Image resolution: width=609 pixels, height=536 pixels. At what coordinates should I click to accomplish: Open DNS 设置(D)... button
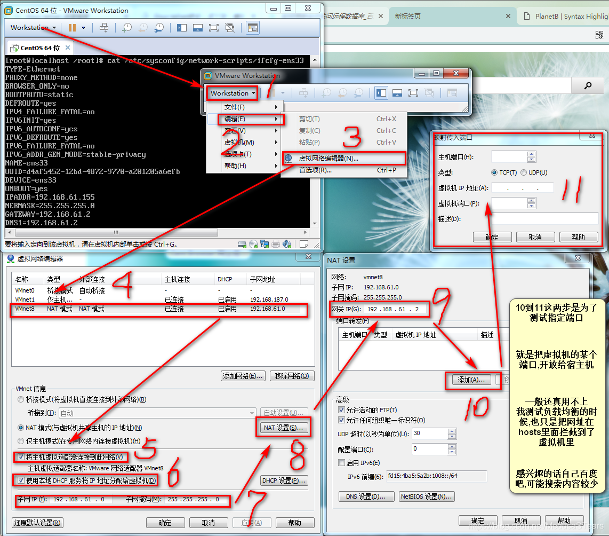pyautogui.click(x=366, y=496)
